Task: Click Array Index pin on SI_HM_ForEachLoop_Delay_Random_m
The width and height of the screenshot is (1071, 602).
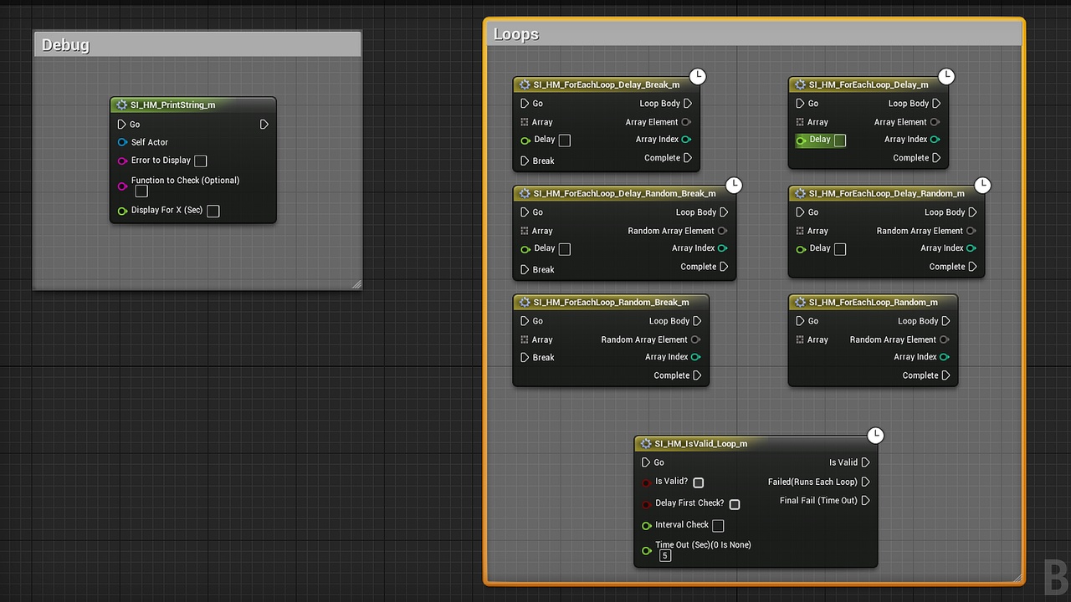Action: pos(971,248)
